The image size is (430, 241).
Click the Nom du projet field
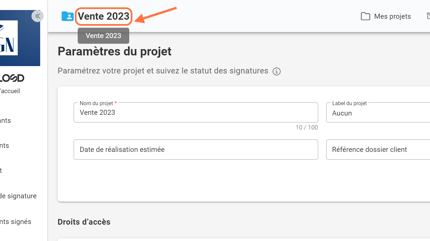point(196,113)
